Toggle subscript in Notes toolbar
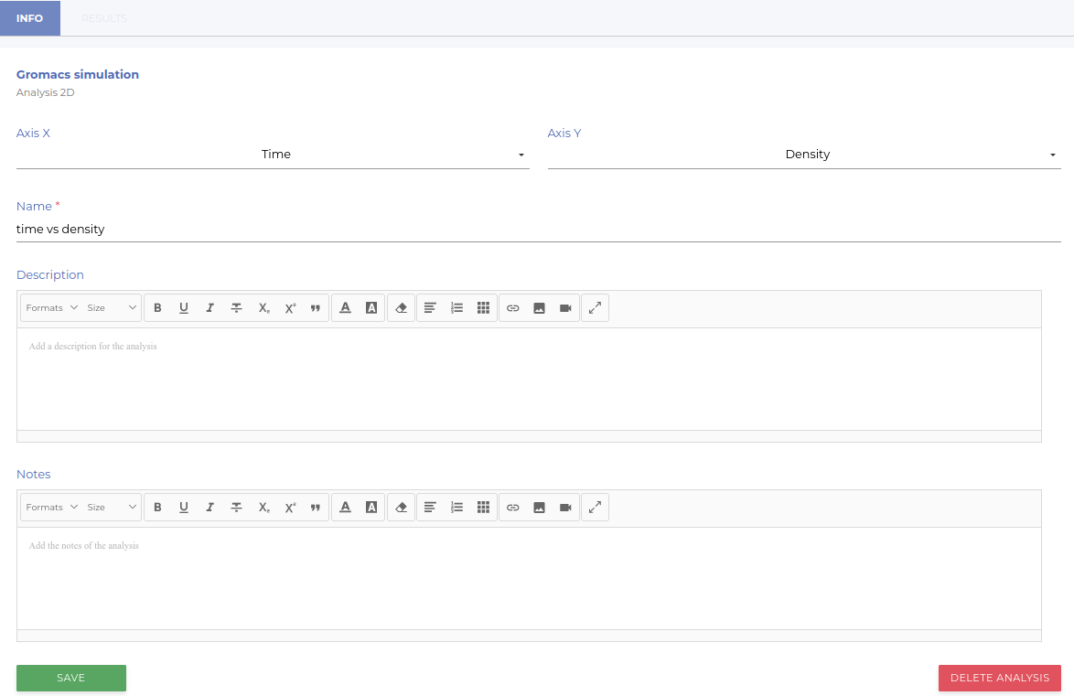The height and width of the screenshot is (696, 1074). point(263,508)
